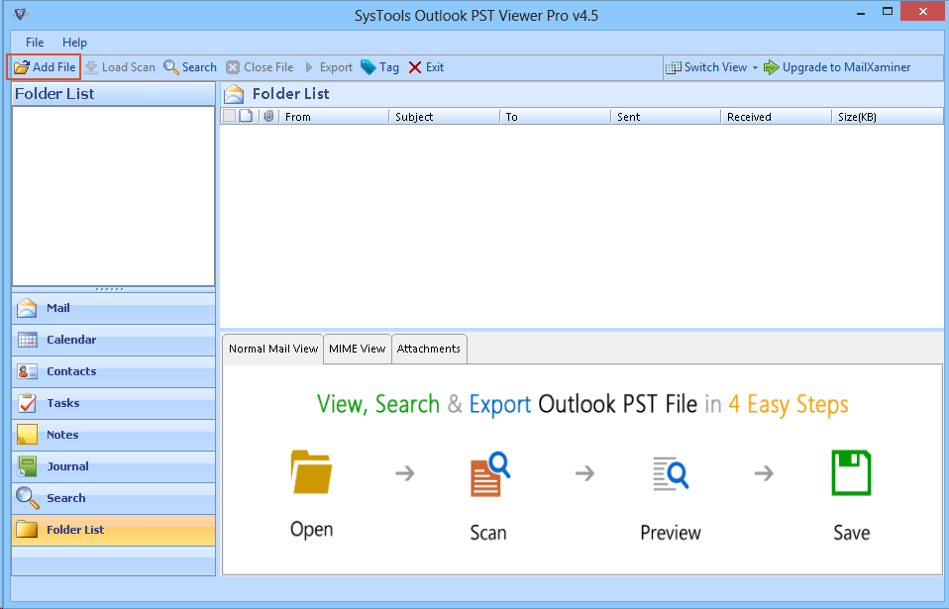This screenshot has width=949, height=609.
Task: Click the Close File toolbar button
Action: pos(260,67)
